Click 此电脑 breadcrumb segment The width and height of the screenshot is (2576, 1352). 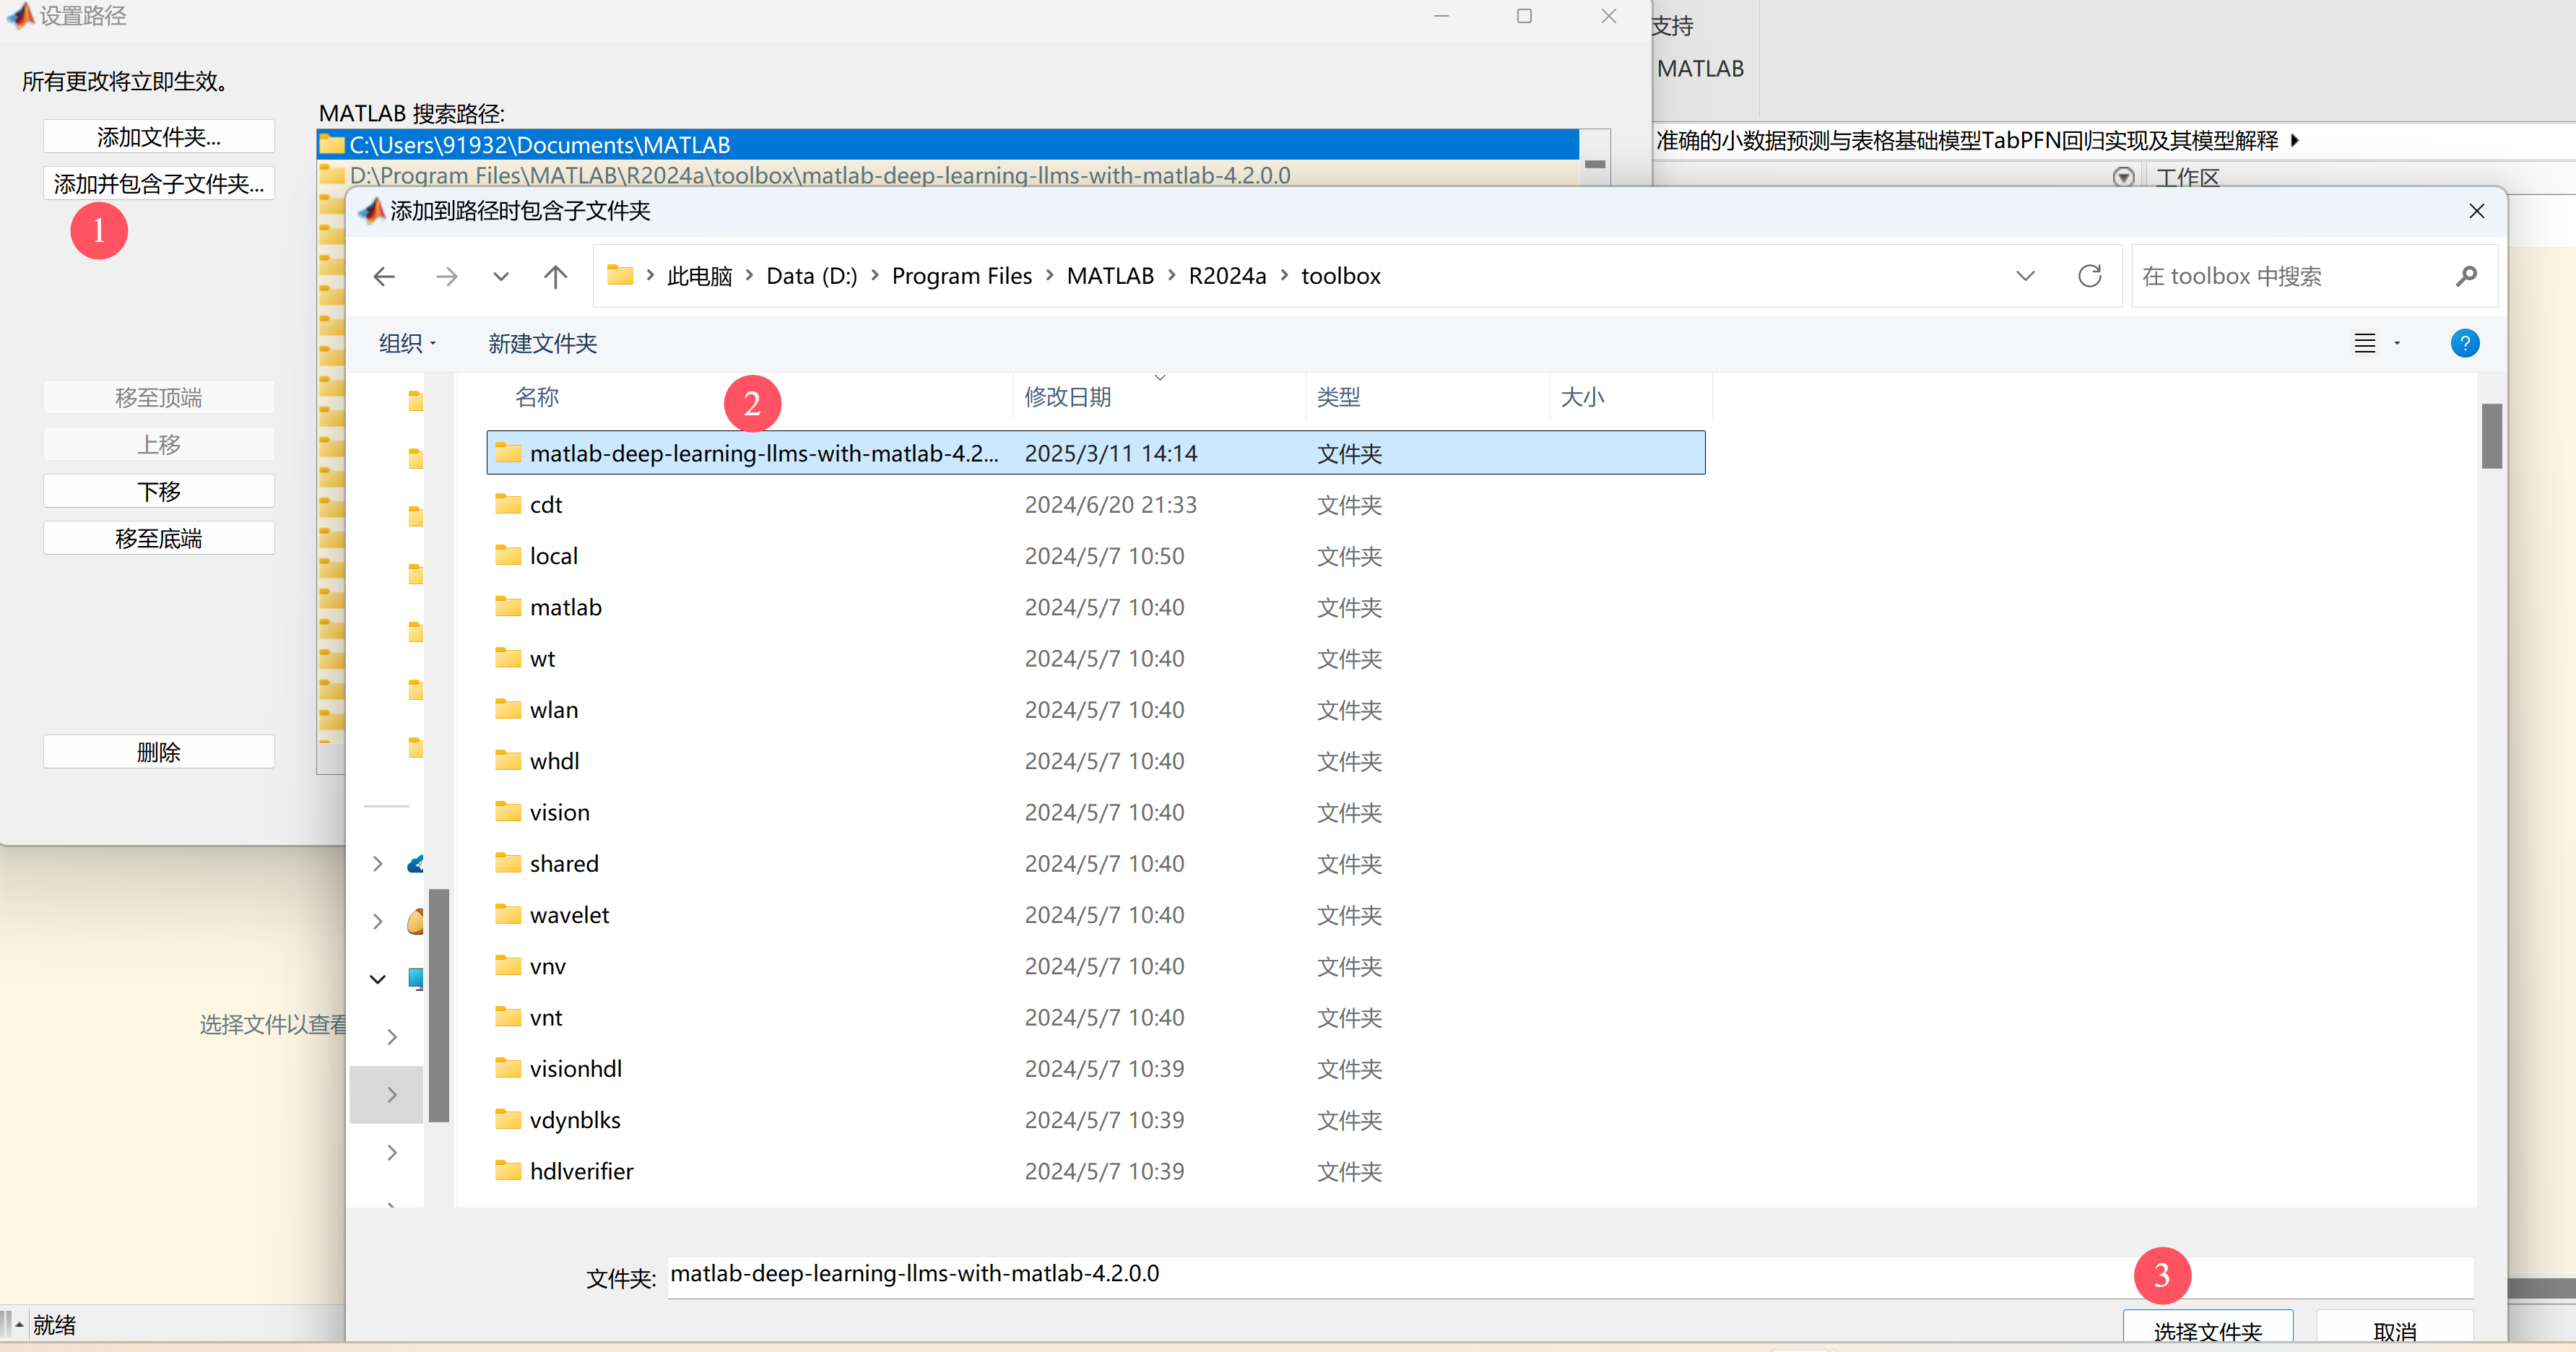[x=699, y=276]
